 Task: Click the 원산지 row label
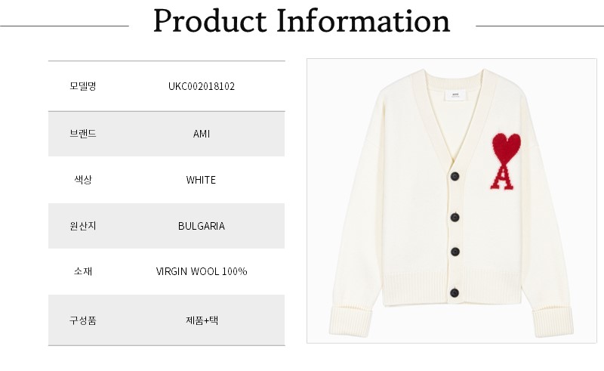[82, 226]
